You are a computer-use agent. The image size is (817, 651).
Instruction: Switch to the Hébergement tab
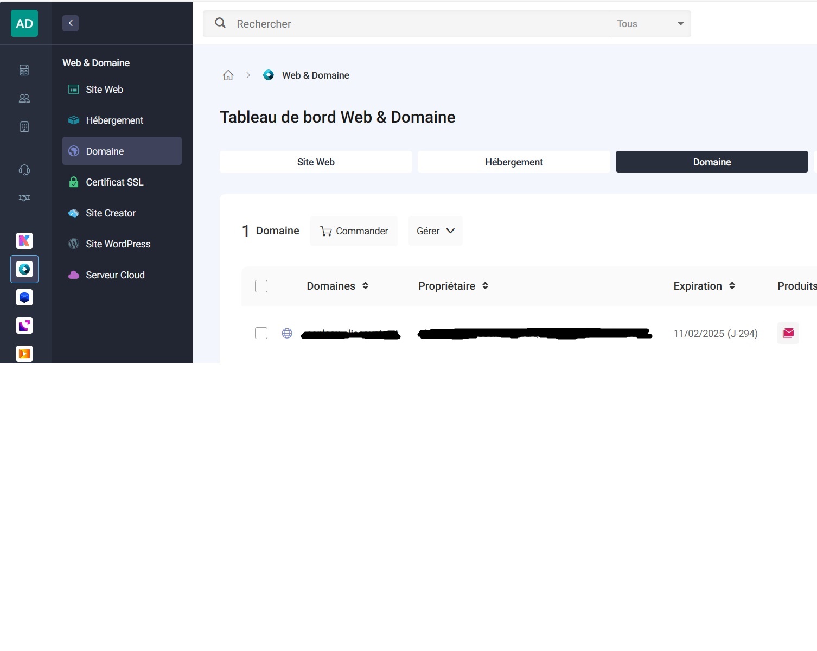513,162
